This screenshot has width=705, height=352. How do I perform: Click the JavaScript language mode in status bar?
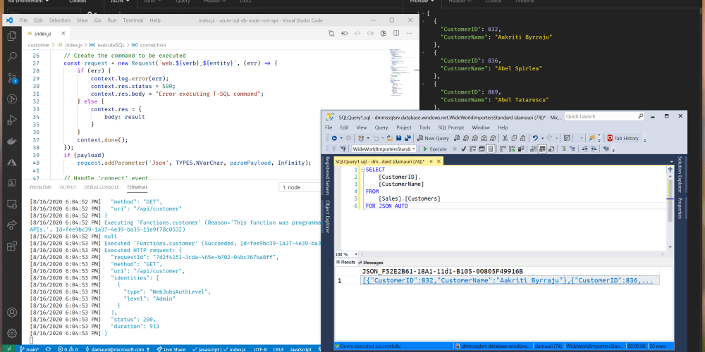300,349
